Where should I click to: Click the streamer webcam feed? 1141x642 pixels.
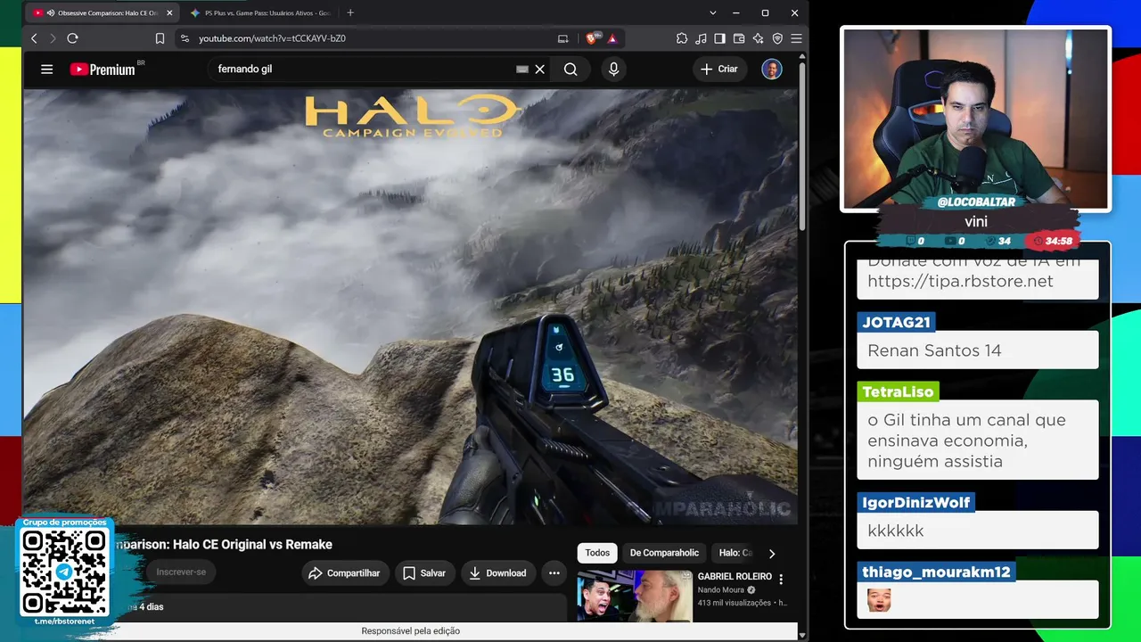975,117
